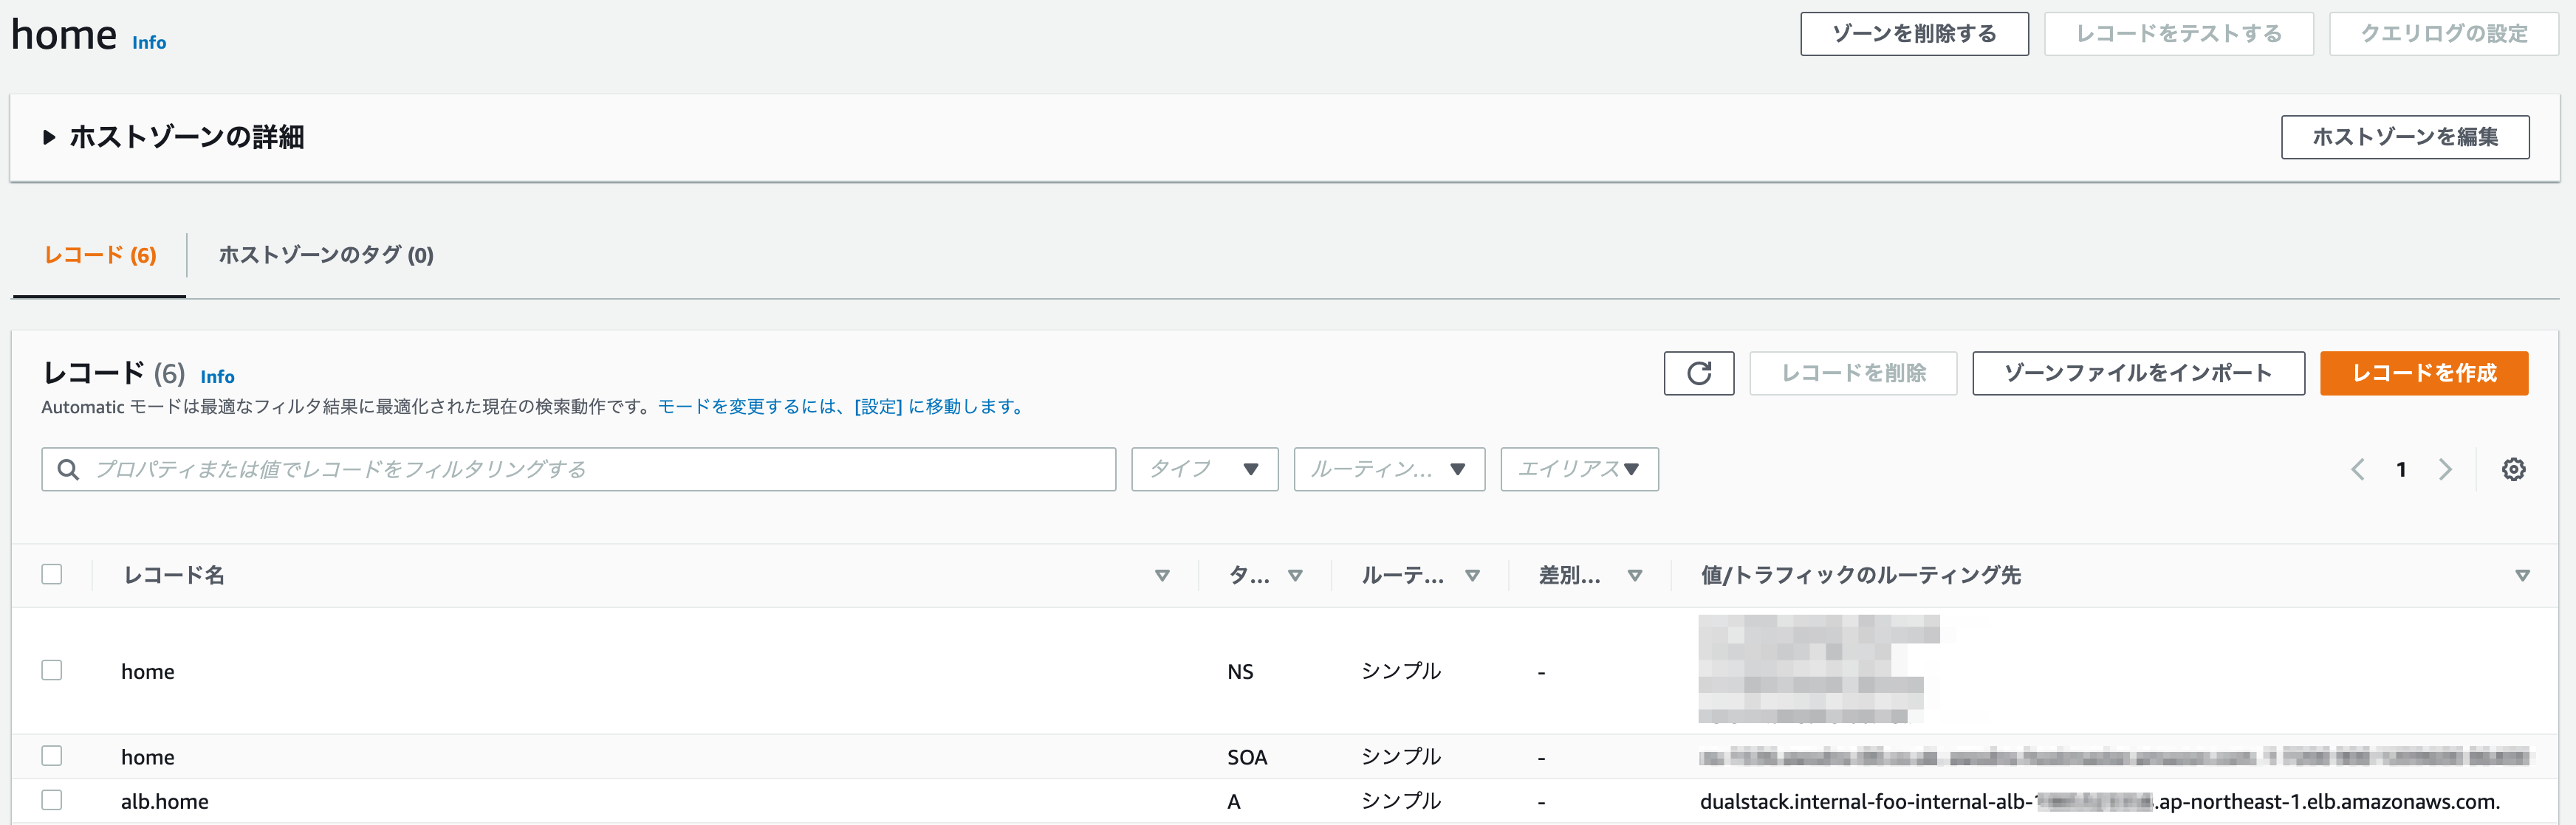This screenshot has height=825, width=2576.
Task: Open the ルーティン... filter dropdown
Action: click(1389, 469)
